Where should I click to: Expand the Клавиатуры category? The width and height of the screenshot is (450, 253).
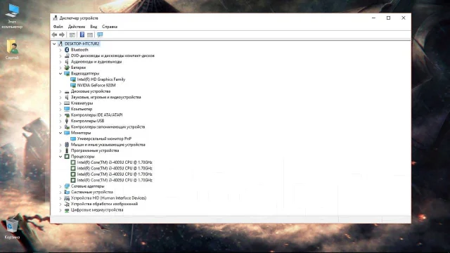tap(60, 103)
